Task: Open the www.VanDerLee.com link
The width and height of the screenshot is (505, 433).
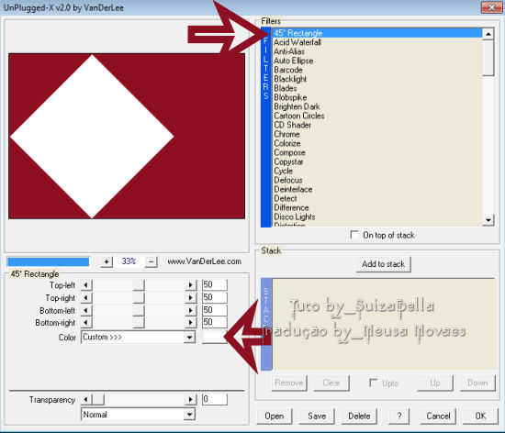Action: point(204,261)
